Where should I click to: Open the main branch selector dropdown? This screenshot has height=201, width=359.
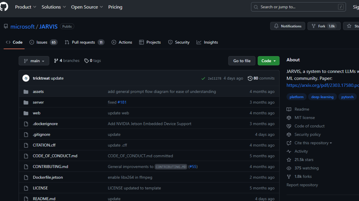(34, 61)
